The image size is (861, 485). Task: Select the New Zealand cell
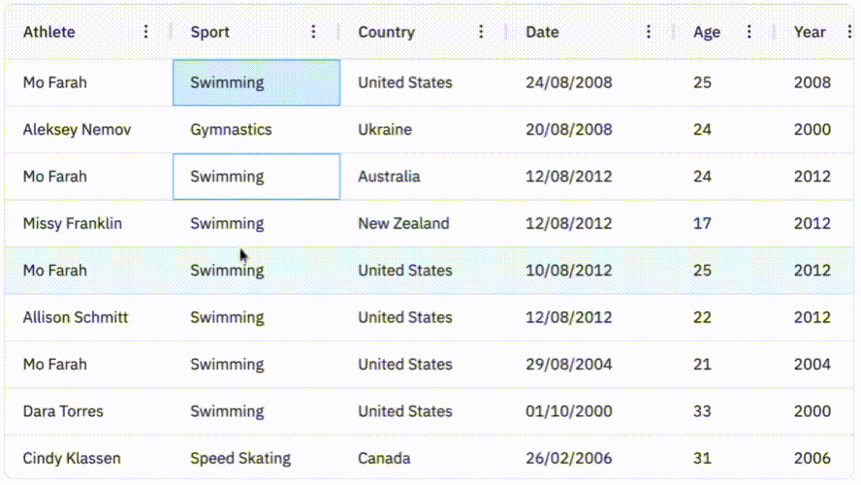click(424, 223)
